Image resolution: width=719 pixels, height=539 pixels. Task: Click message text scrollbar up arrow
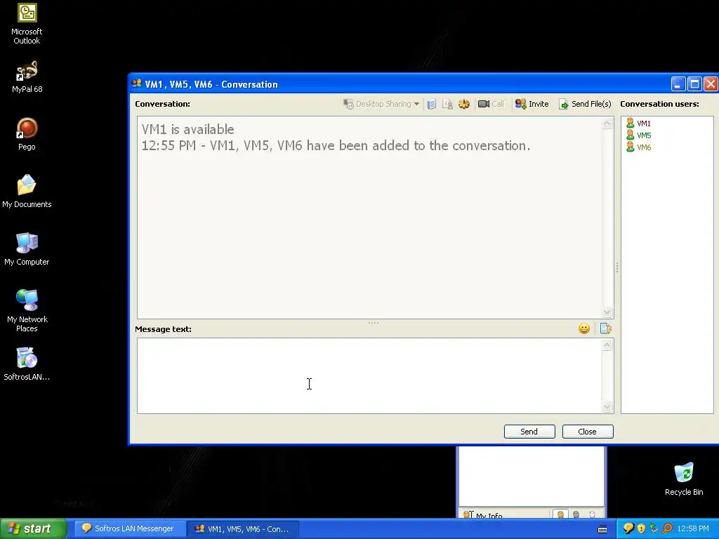(607, 345)
